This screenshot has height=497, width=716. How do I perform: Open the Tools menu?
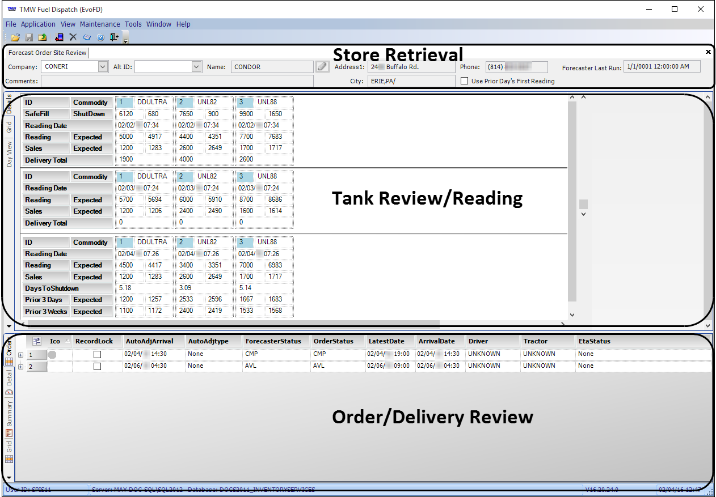coord(133,24)
